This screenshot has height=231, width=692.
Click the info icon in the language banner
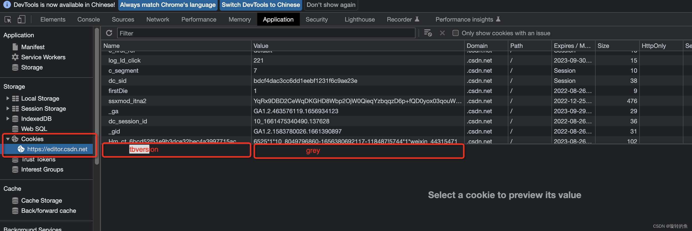(7, 5)
